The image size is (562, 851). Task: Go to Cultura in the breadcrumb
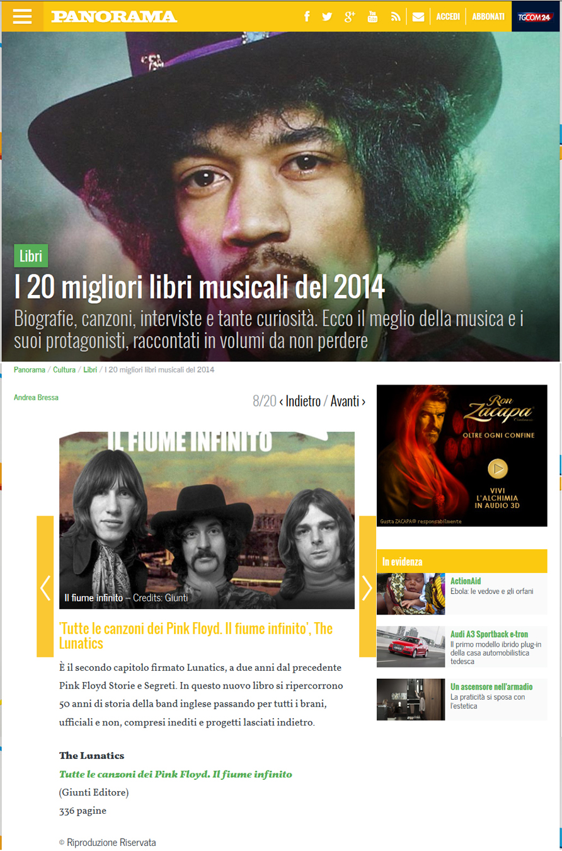(64, 370)
